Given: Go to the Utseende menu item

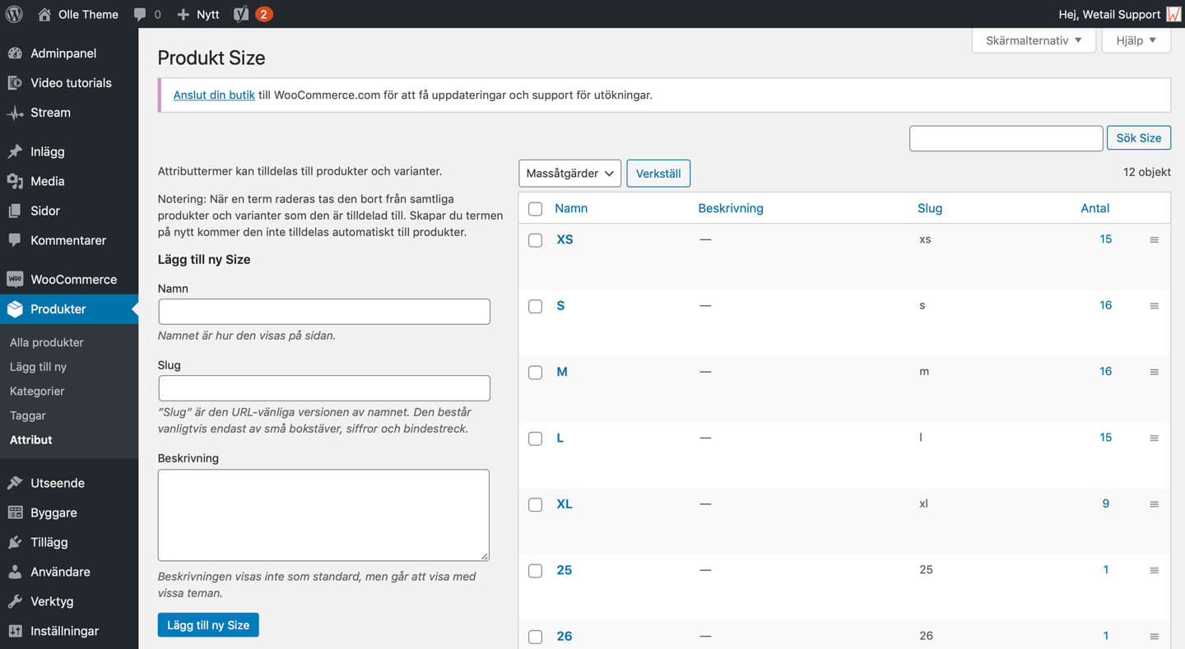Looking at the screenshot, I should coord(57,483).
